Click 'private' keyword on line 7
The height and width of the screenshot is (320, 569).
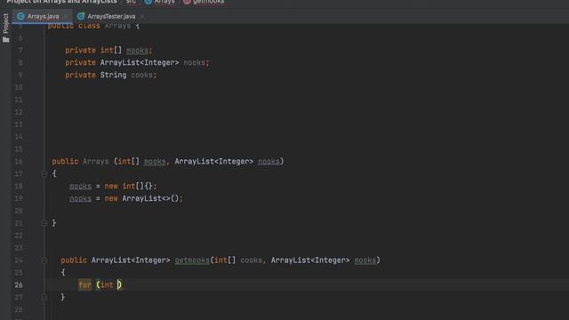[x=80, y=51]
